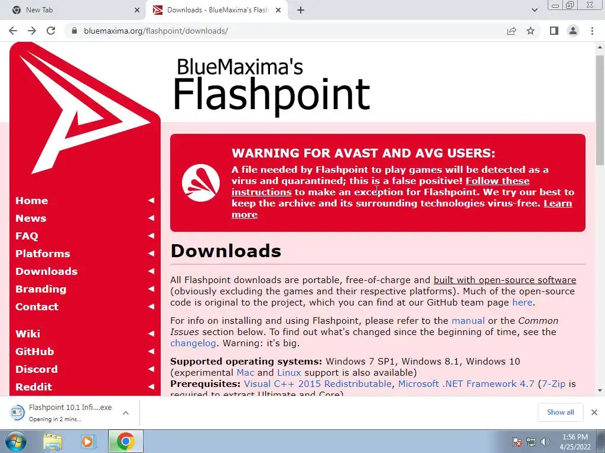Viewport: 605px width, 453px height.
Task: Click the share page icon in address bar
Action: click(512, 31)
